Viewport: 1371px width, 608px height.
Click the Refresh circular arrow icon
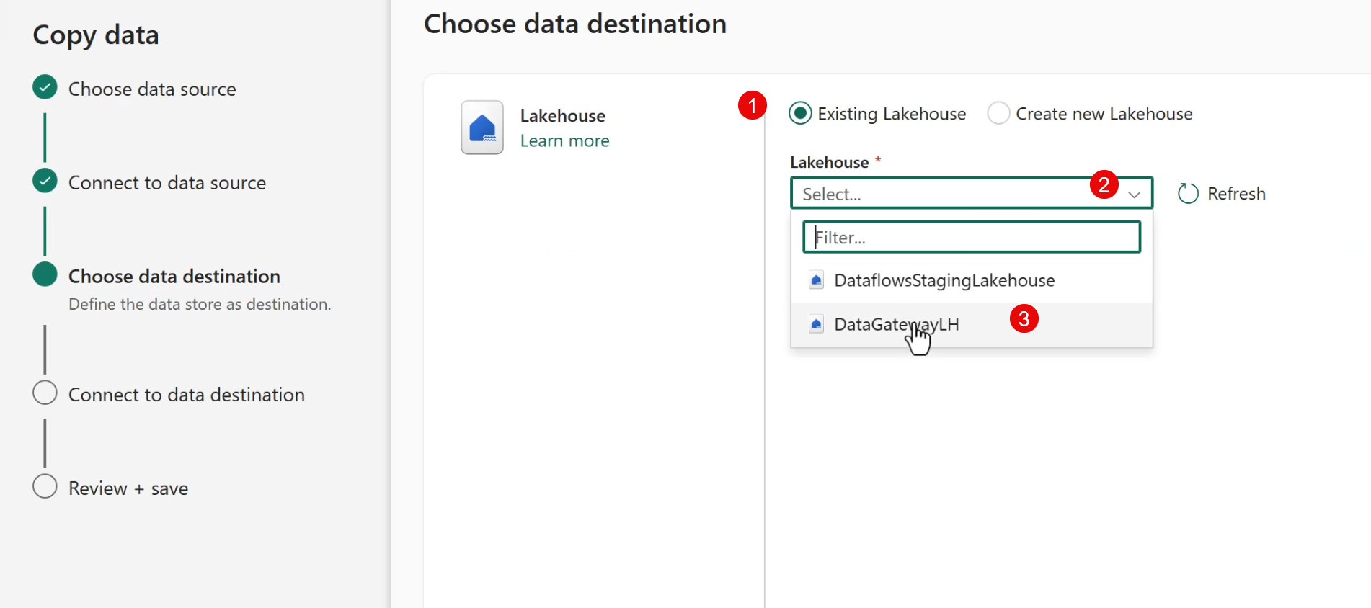click(1187, 194)
